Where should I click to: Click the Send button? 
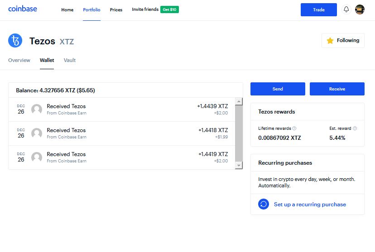[278, 89]
